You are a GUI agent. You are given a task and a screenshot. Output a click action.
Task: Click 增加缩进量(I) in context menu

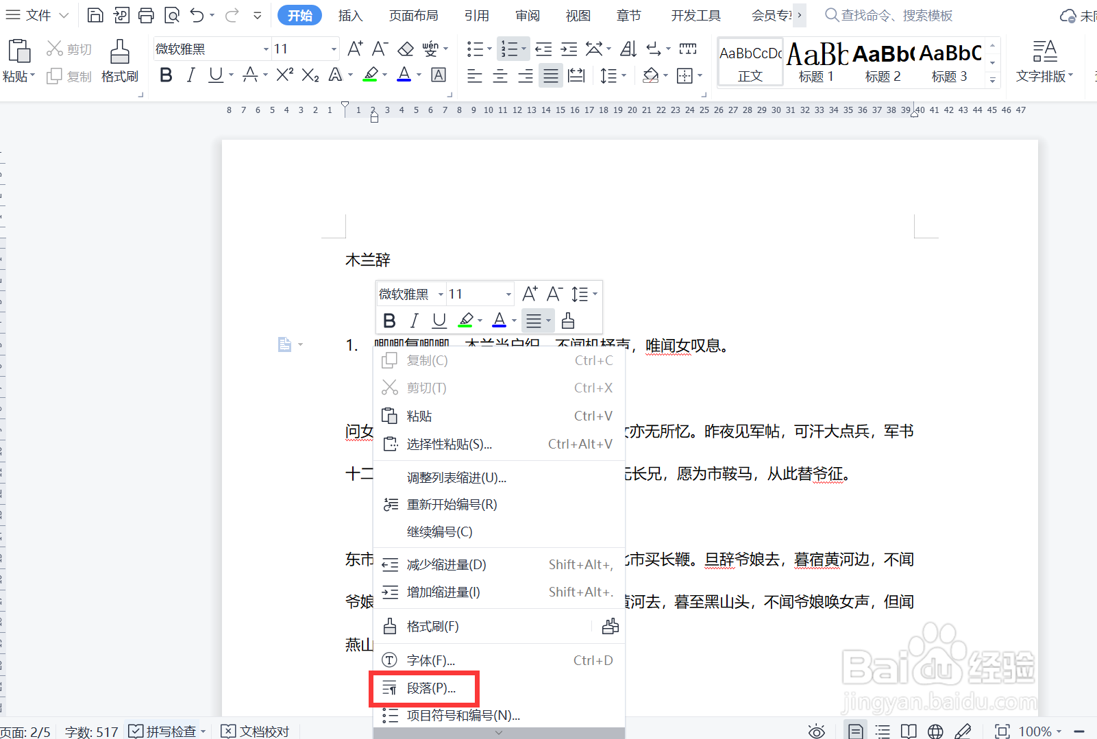[499, 592]
